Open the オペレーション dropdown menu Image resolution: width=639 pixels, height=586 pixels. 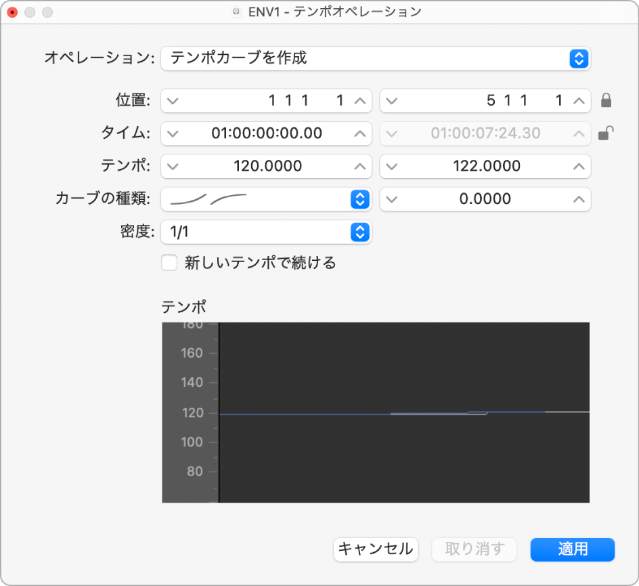(578, 59)
